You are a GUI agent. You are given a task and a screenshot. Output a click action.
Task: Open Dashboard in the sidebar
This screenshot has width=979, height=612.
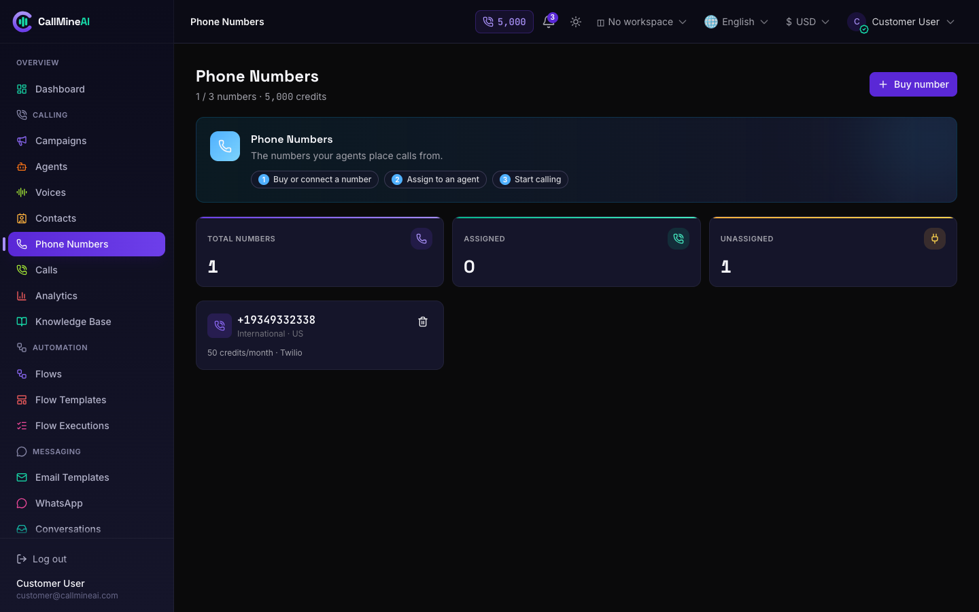[86, 89]
